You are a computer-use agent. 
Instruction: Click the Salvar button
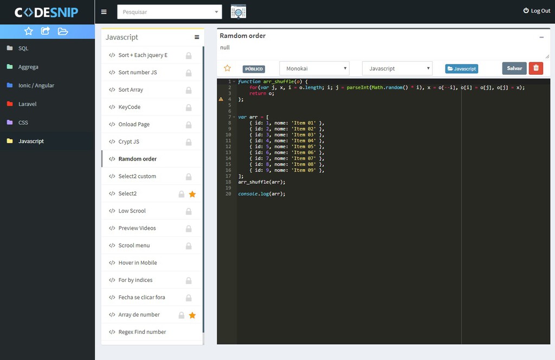coord(514,68)
